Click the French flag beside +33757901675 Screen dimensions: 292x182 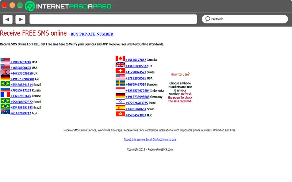(x=5, y=95)
